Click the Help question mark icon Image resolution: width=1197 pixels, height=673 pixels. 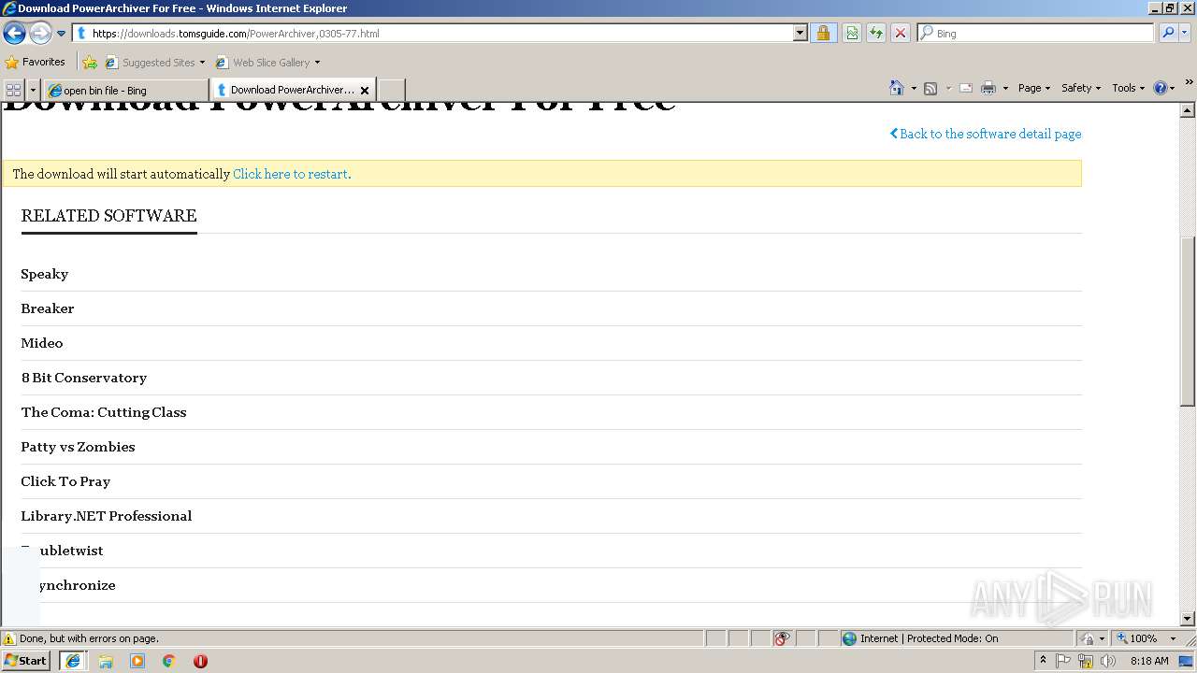pyautogui.click(x=1160, y=88)
